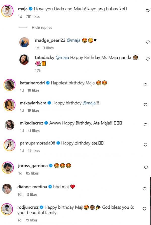151x225 pixels.
Task: Tap heart on katarinarodri's comment
Action: pyautogui.click(x=145, y=85)
